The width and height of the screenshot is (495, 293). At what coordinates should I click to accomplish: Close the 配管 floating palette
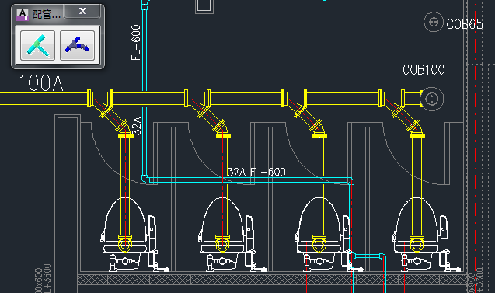[x=82, y=12]
